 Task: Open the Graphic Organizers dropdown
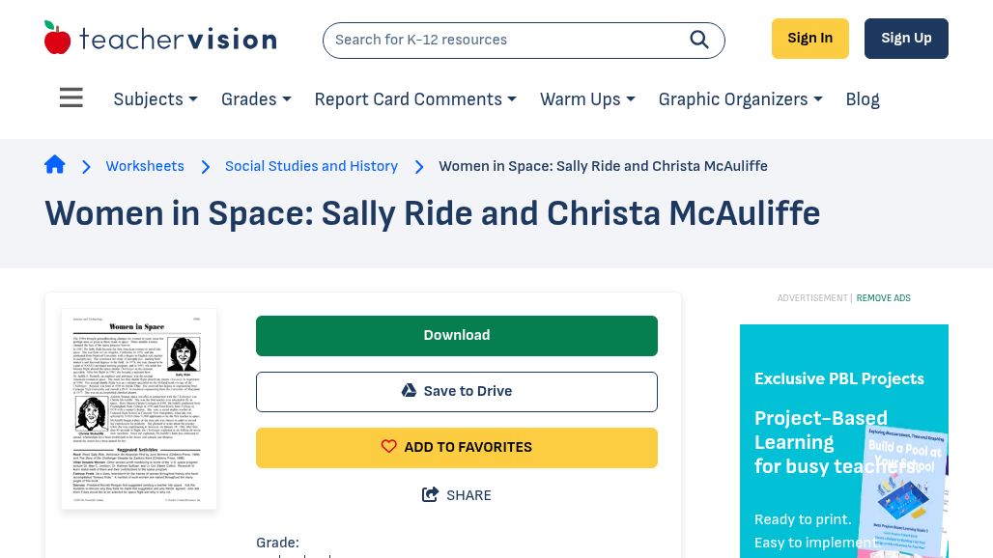(x=739, y=99)
